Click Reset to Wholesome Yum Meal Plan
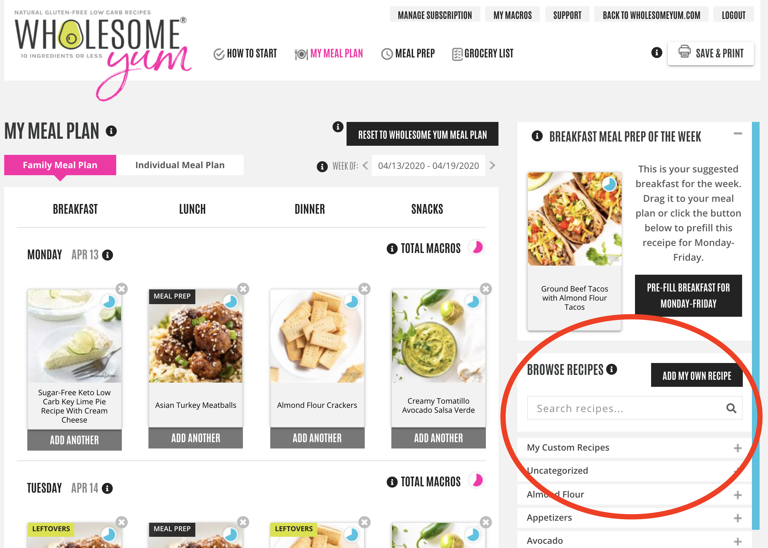Viewport: 768px width, 548px height. point(423,134)
